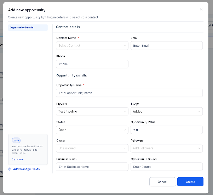Open the Stage dropdown showing Added

tap(166, 111)
